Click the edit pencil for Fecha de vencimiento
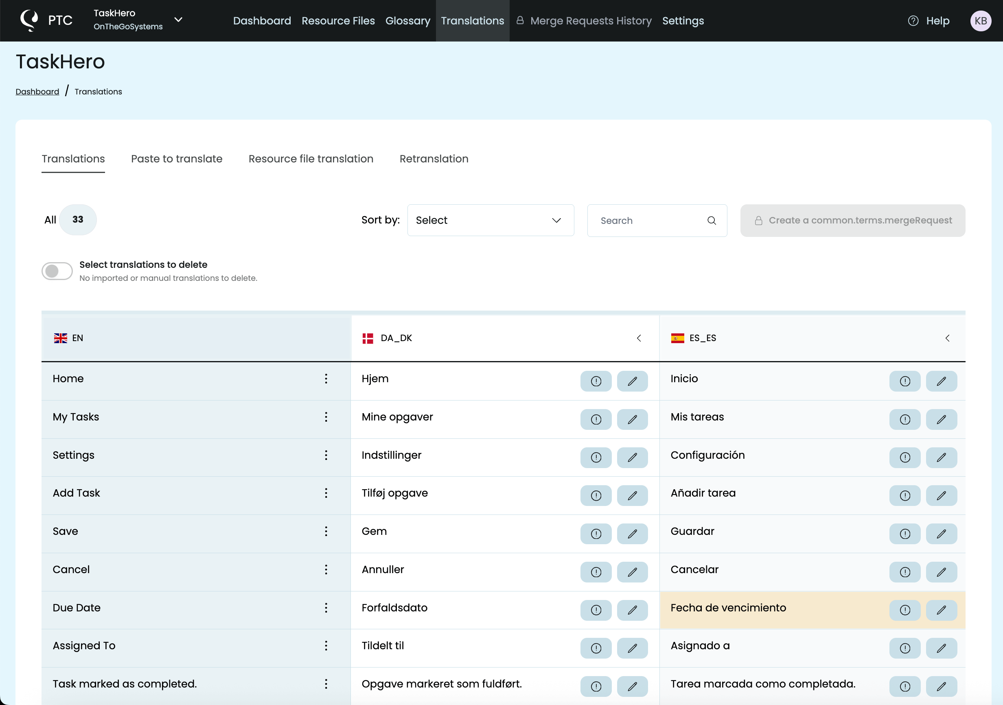Screen dimensions: 1003x705 pyautogui.click(x=941, y=610)
